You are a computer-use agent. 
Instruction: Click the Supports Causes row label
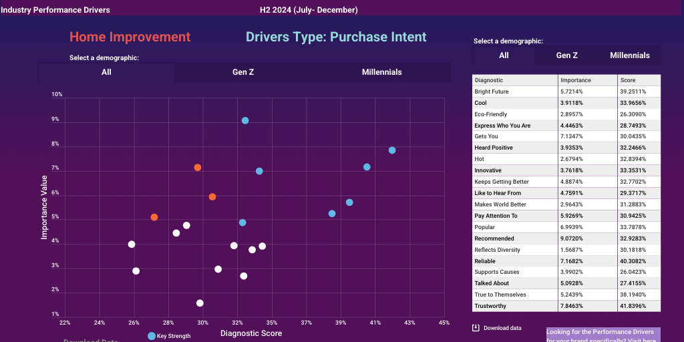[497, 273]
